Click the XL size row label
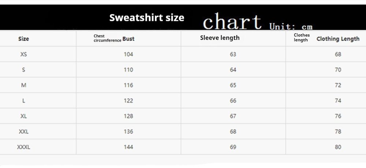 click(x=23, y=116)
